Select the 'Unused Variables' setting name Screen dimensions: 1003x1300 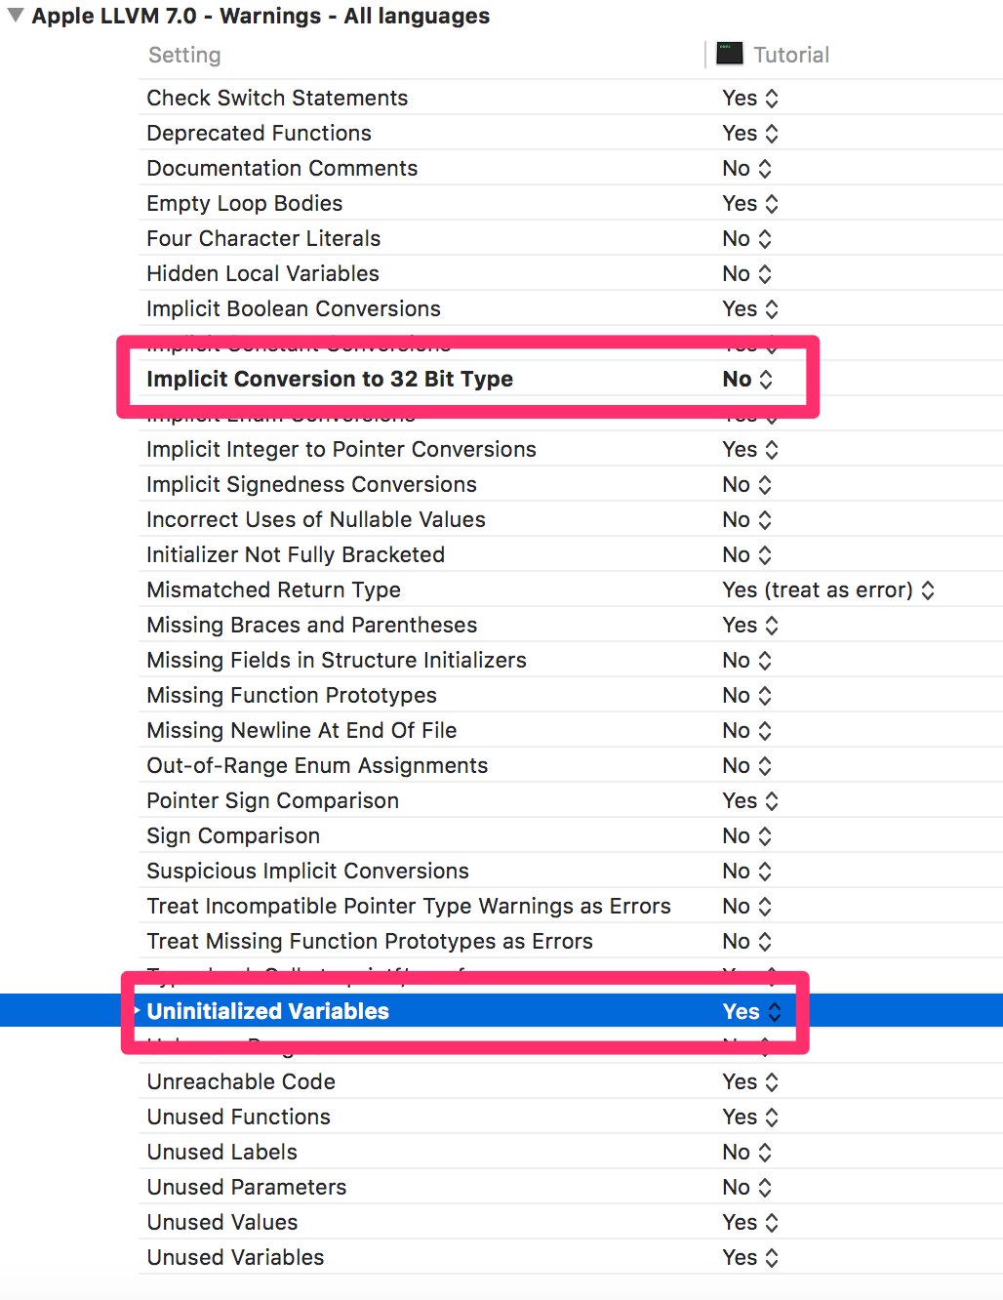point(235,1257)
